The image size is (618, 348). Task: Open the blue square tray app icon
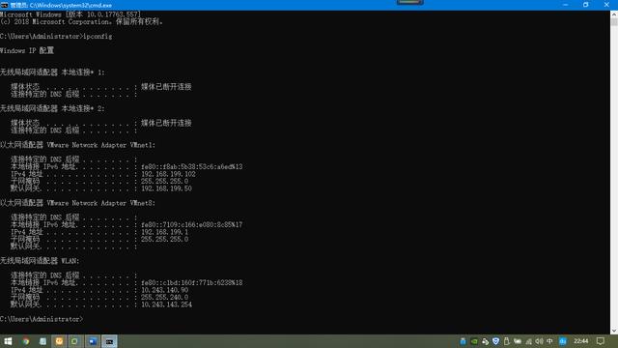(563, 341)
